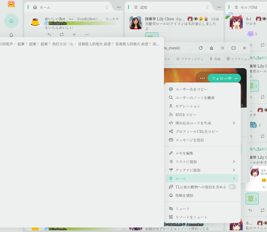Reload the user profile window
Viewport: 267px width, 232px height.
pyautogui.click(x=200, y=48)
